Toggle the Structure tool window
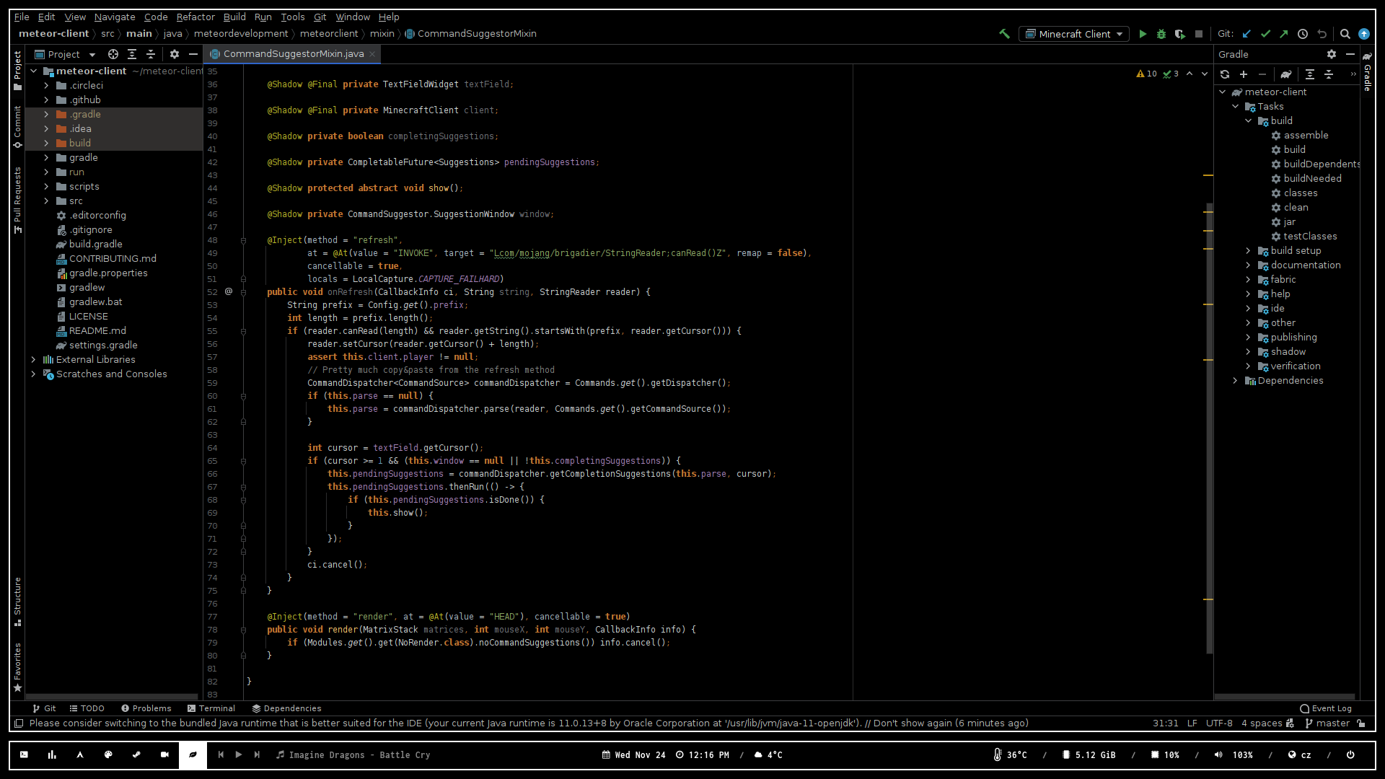The width and height of the screenshot is (1385, 779). (x=17, y=601)
